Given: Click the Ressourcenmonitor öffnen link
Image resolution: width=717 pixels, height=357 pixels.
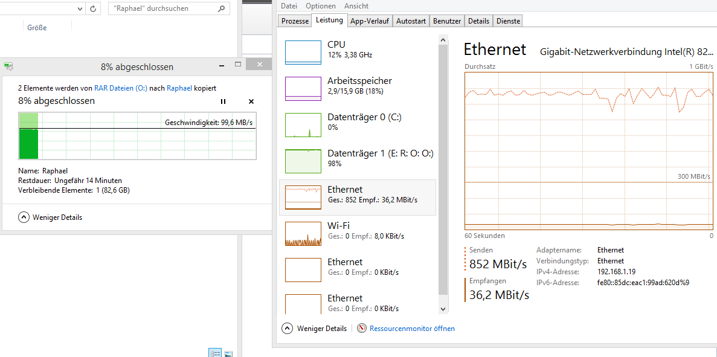Looking at the screenshot, I should point(411,329).
